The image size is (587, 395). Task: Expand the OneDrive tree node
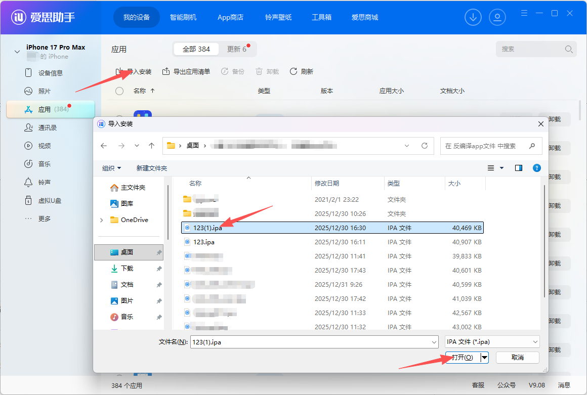102,220
